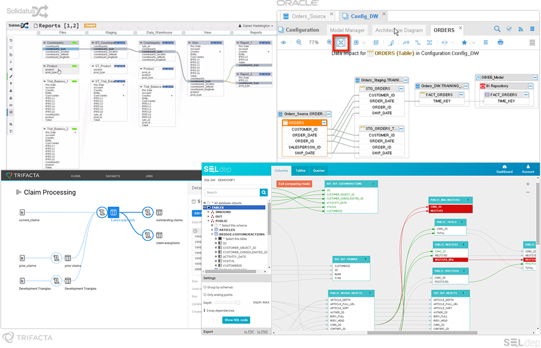Viewport: 541px width, 348px height.
Task: Switch to the Model Manager tab
Action: [347, 30]
